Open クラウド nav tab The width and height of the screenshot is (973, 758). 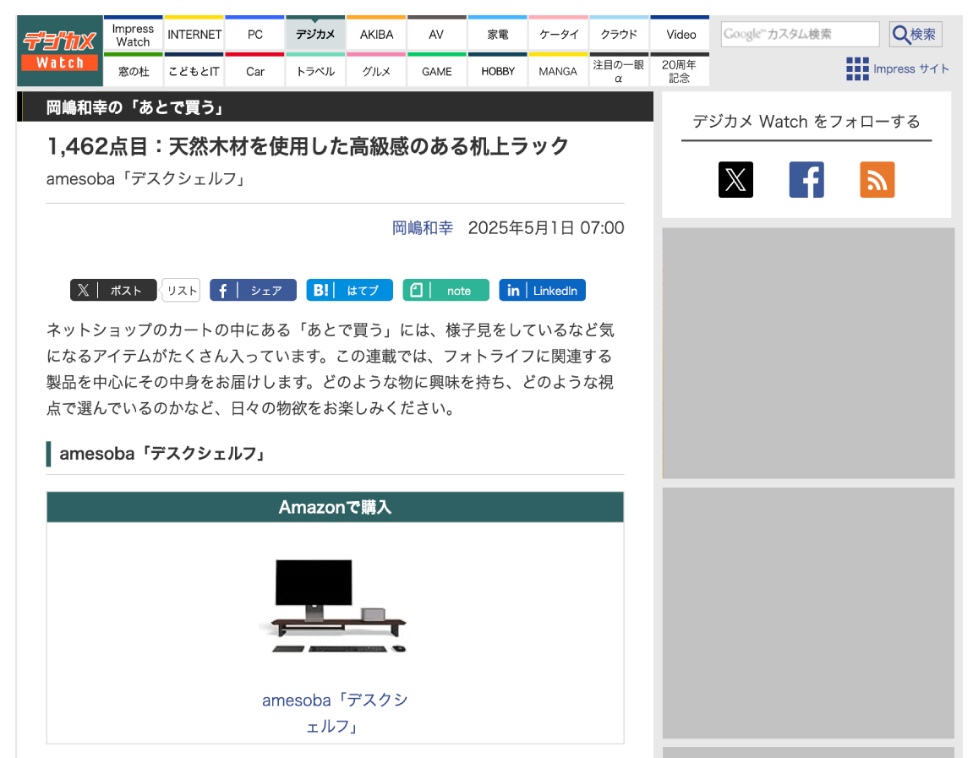tap(619, 35)
